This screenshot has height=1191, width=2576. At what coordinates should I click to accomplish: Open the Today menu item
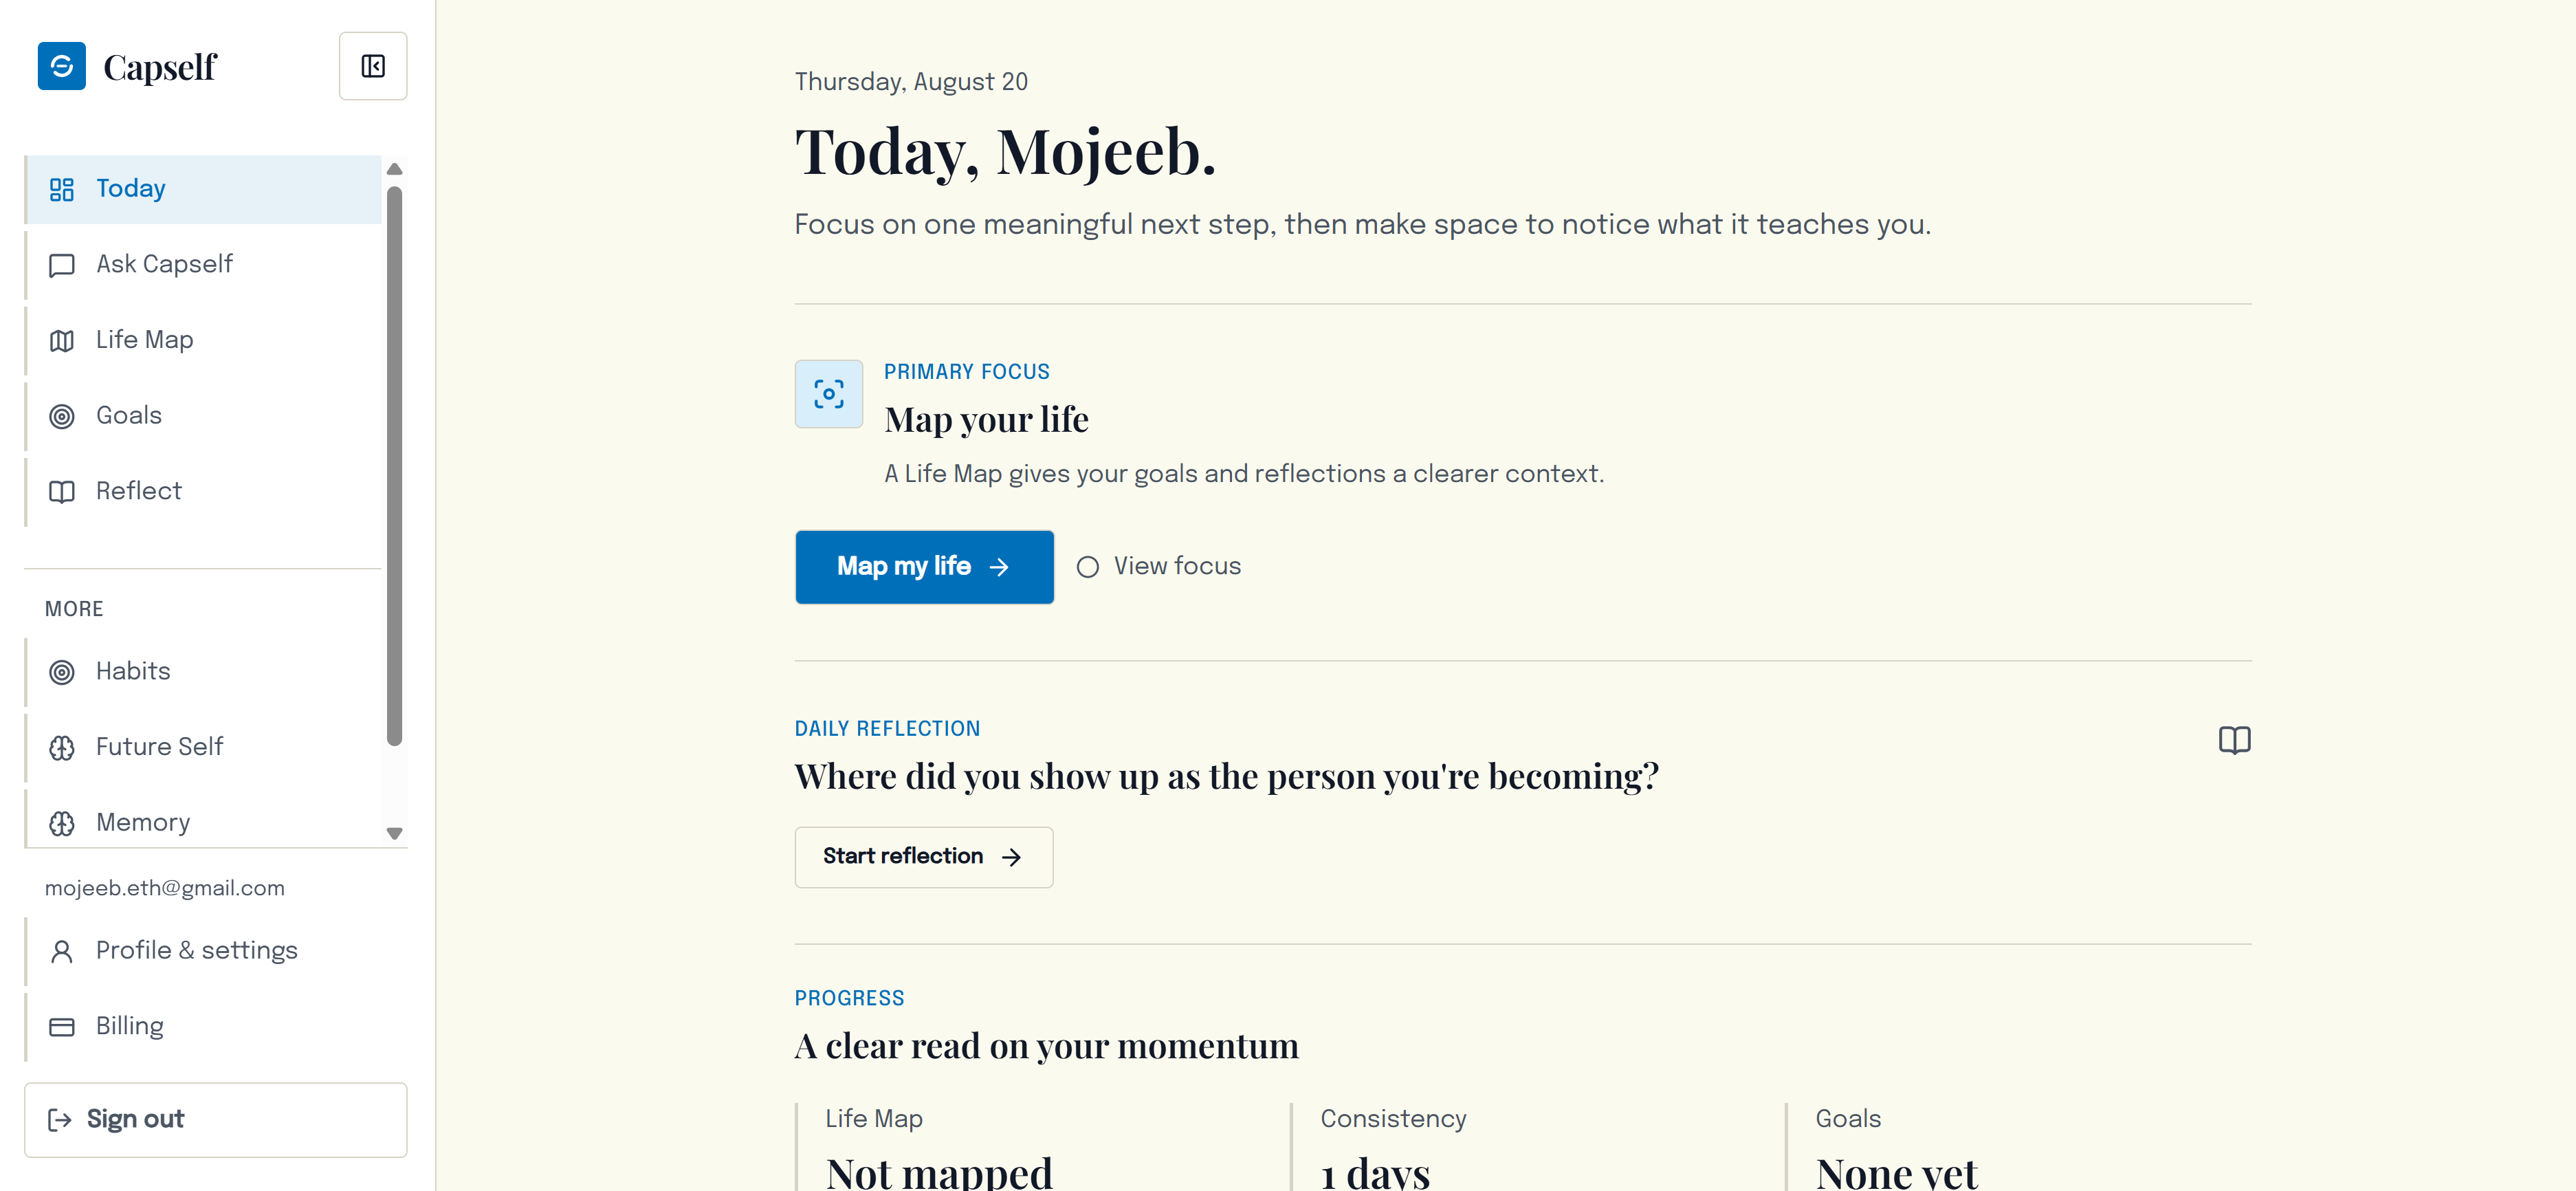203,189
